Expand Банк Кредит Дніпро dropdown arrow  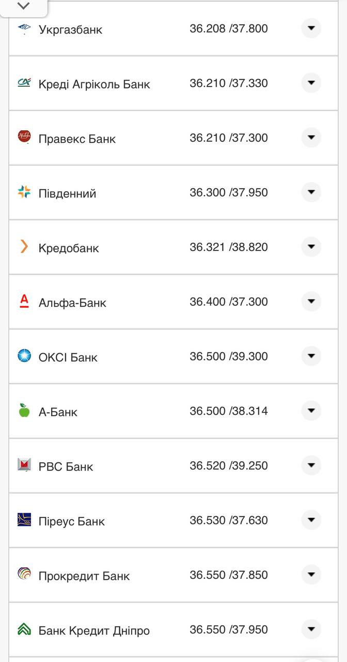(x=311, y=629)
